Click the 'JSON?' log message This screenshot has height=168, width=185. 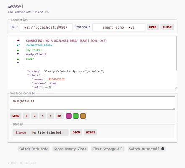(30, 59)
